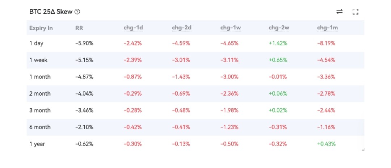Image resolution: width=391 pixels, height=168 pixels.
Task: Expand the table to fullscreen
Action: pos(355,12)
